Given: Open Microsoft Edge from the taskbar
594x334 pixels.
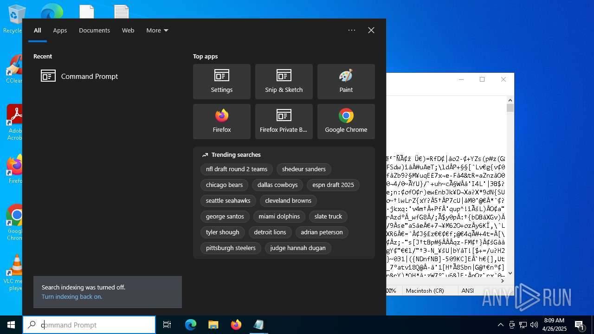Looking at the screenshot, I should (x=191, y=325).
